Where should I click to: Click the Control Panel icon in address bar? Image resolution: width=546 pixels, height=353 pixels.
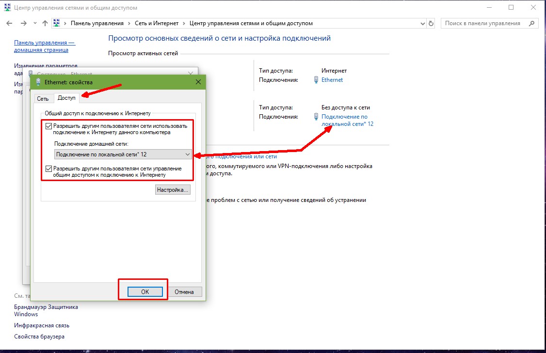pyautogui.click(x=56, y=23)
